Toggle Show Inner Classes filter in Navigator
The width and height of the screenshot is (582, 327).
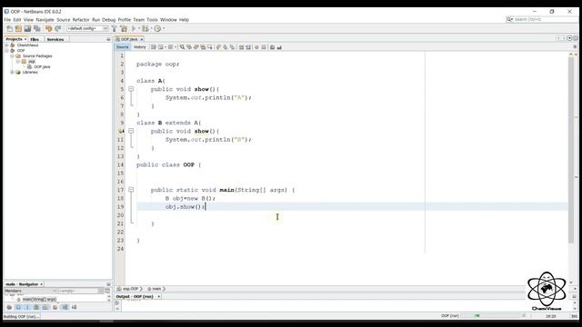(45, 307)
